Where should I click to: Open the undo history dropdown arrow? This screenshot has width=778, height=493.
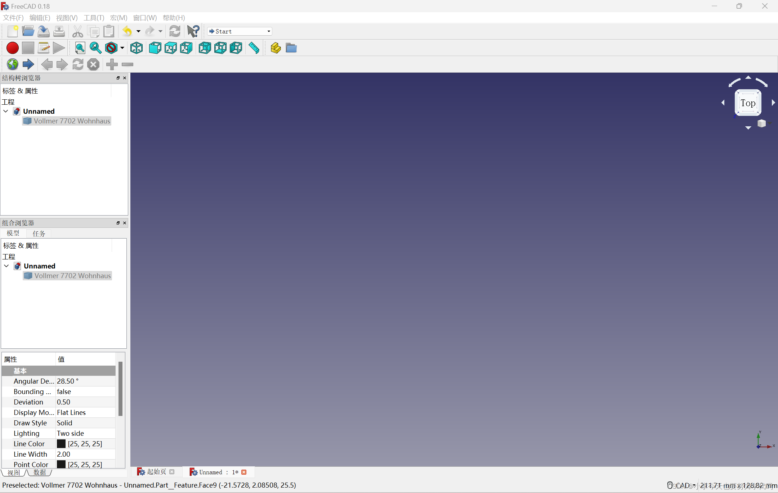138,31
